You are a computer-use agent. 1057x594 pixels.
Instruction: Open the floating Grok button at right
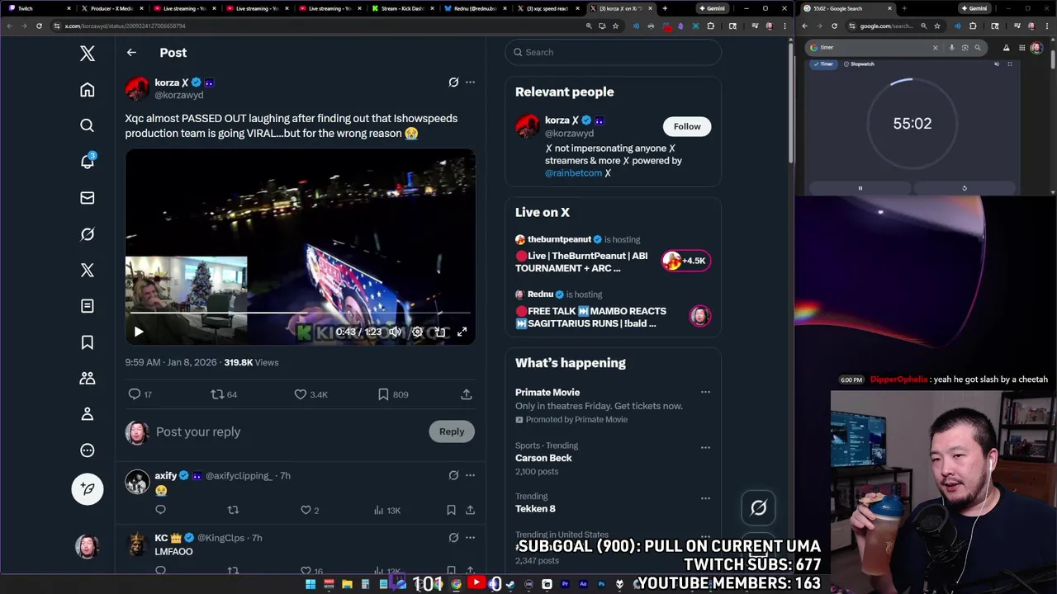758,508
